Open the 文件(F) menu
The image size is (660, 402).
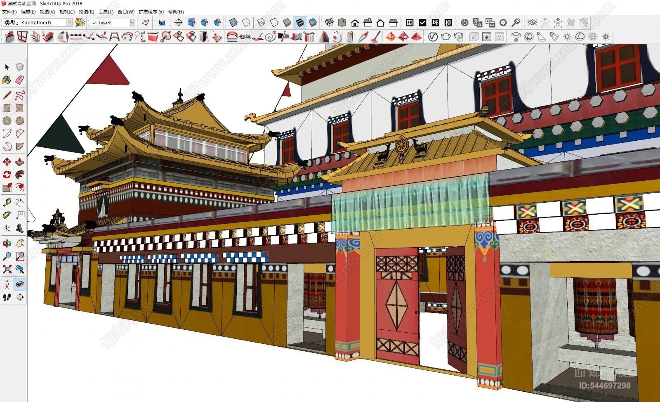click(x=9, y=12)
